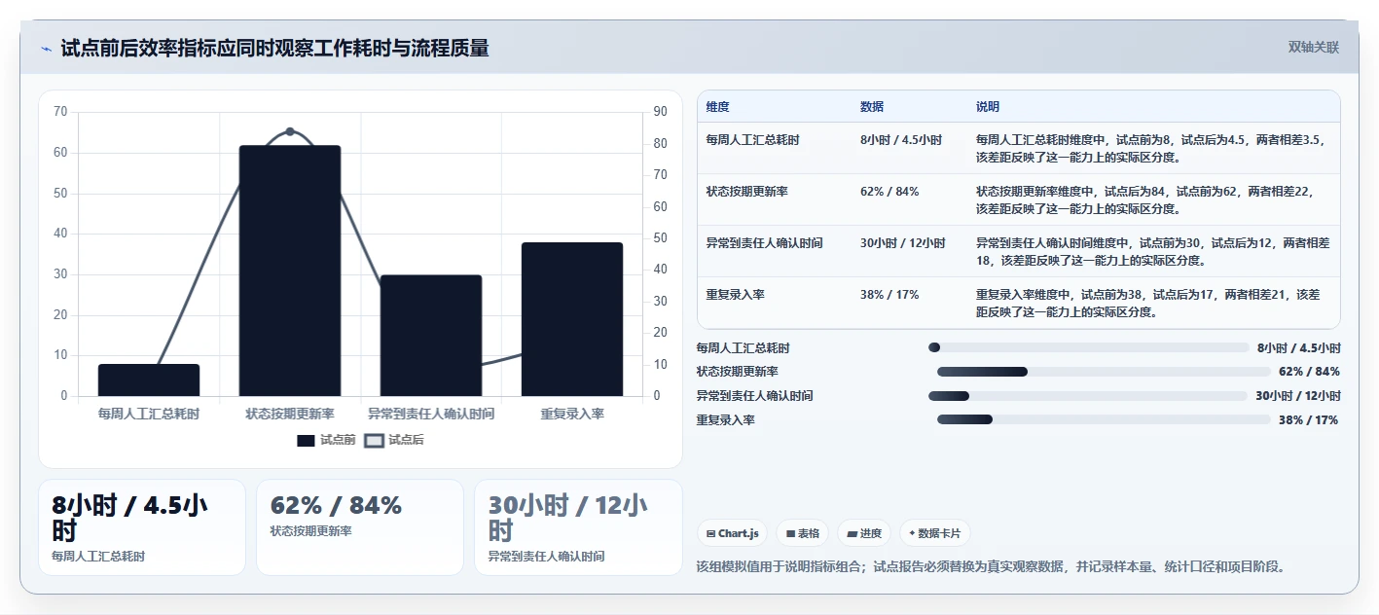
Task: Click the header title 试点前后效率指标应同时观察工作耗时与流程质量
Action: (x=274, y=48)
